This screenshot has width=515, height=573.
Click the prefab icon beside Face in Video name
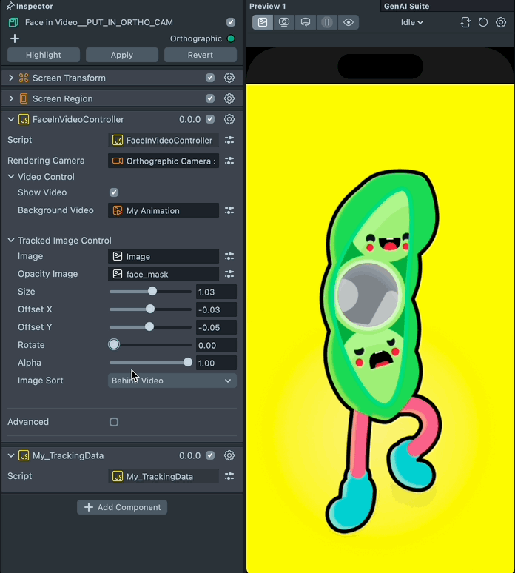(13, 22)
